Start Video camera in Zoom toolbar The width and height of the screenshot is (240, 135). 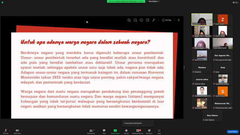click(17, 131)
